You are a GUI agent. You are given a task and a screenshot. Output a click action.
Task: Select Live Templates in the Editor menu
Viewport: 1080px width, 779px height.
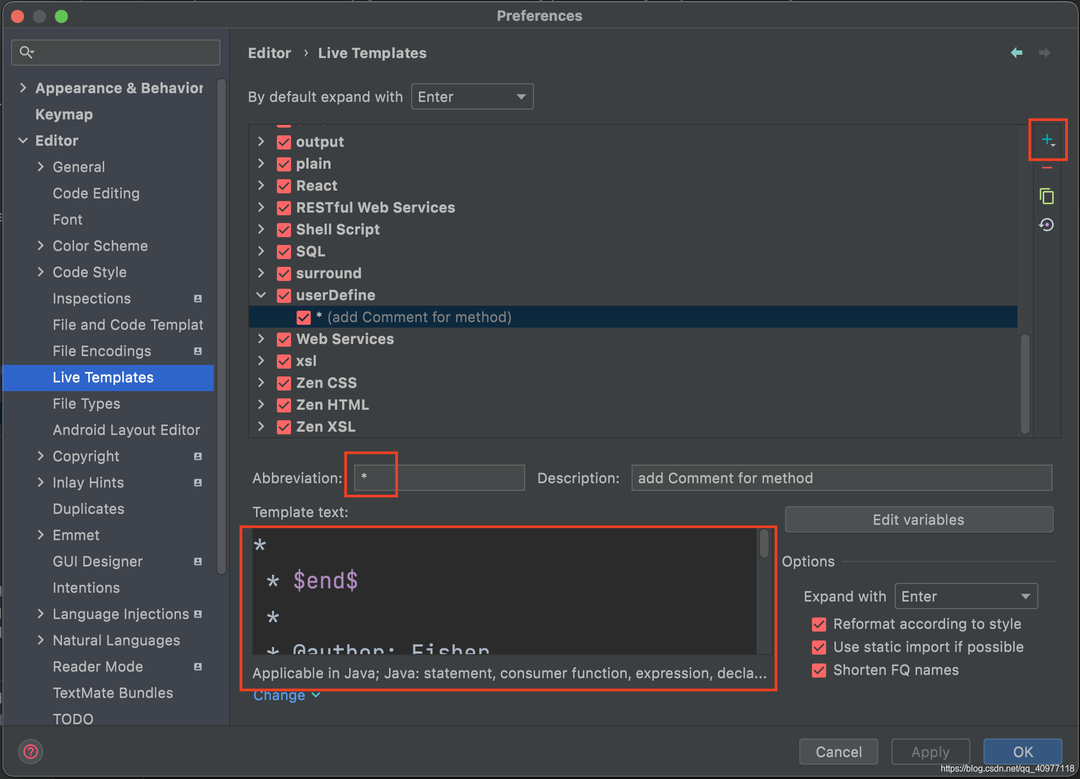(x=103, y=378)
